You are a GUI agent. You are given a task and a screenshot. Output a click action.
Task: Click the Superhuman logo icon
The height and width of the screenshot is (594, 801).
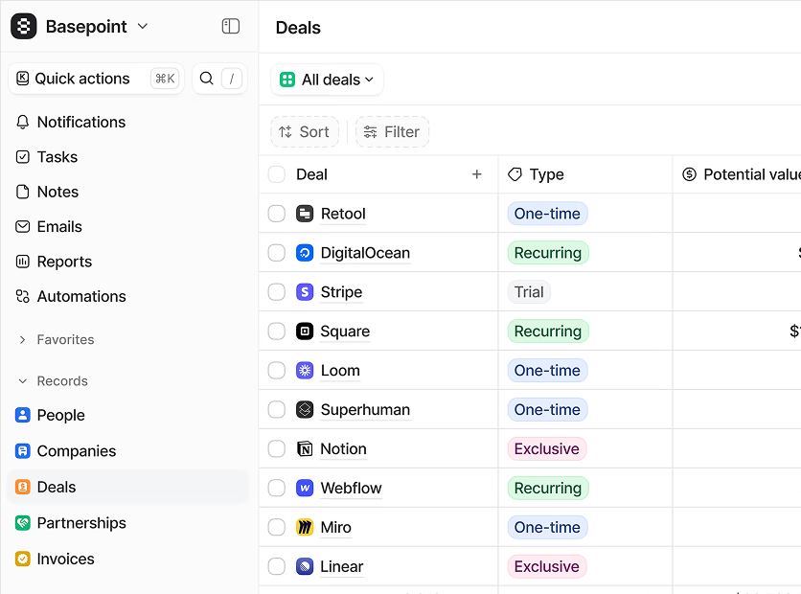305,410
